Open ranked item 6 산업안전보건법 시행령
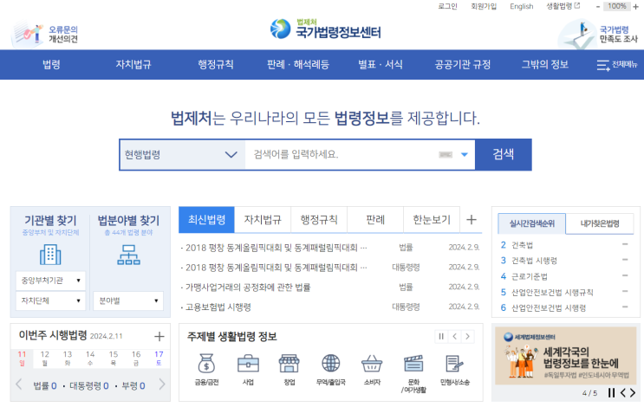Image resolution: width=644 pixels, height=407 pixels. 549,307
